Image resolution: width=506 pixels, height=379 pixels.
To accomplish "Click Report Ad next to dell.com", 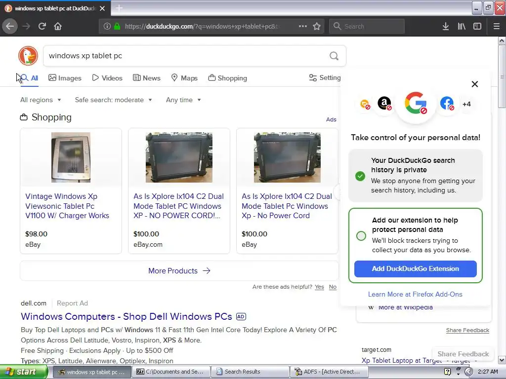I will click(x=72, y=303).
